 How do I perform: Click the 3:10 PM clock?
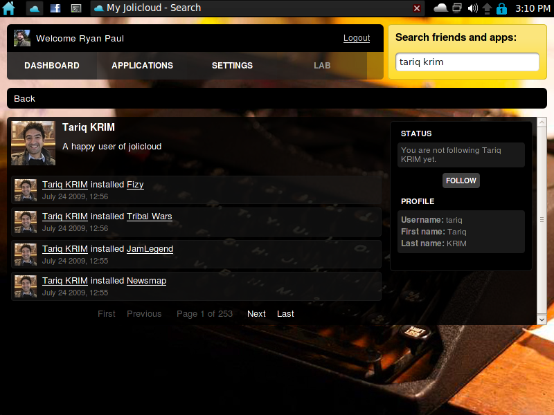533,8
